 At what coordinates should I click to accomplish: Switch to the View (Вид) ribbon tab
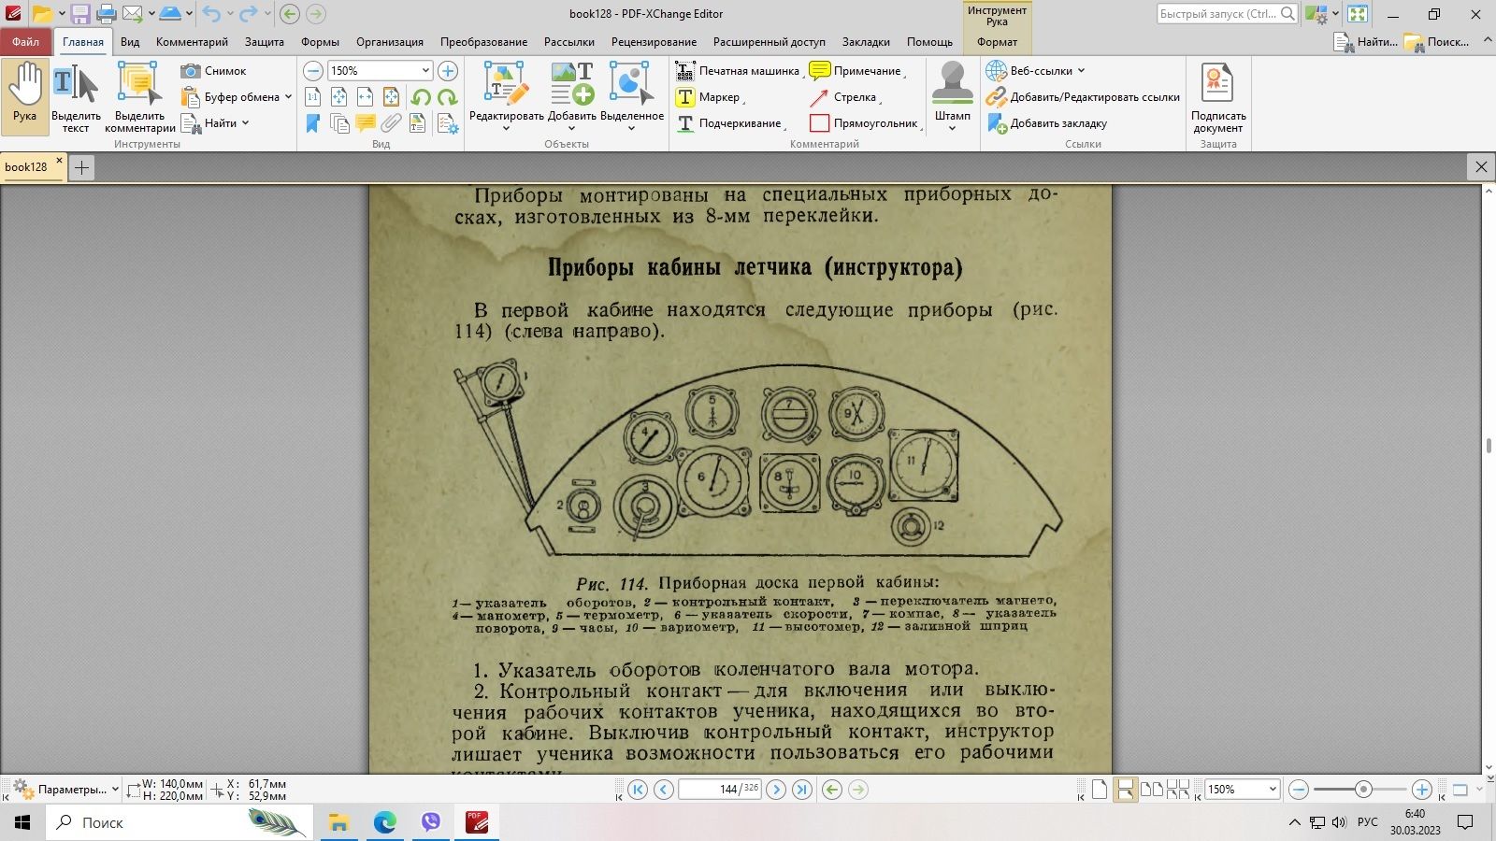coord(130,42)
